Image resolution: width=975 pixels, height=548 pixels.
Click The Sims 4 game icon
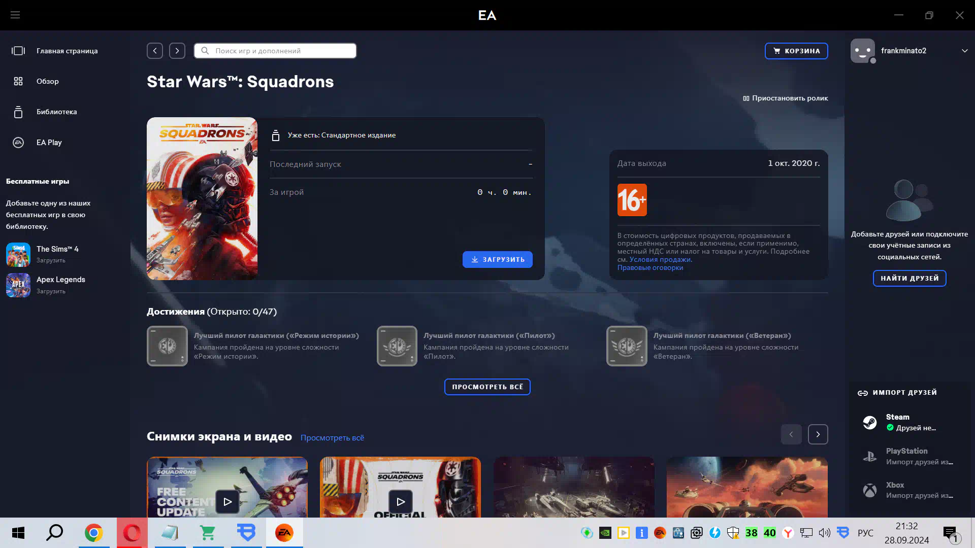click(18, 255)
